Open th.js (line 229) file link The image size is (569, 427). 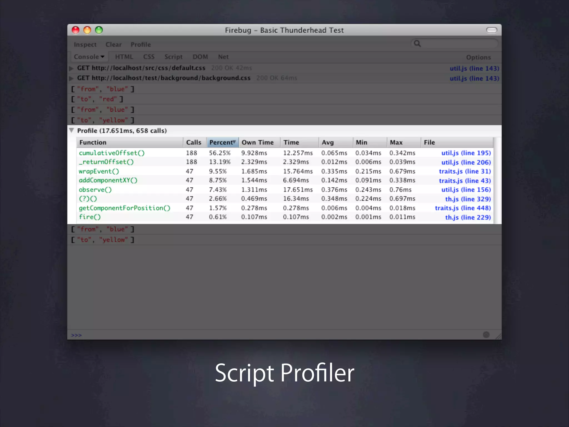[468, 217]
